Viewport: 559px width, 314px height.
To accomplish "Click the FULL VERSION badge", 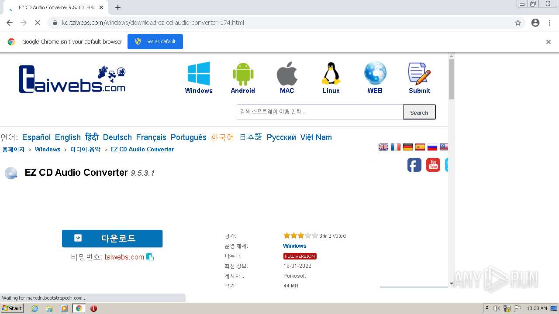I will coord(300,256).
